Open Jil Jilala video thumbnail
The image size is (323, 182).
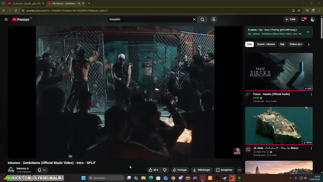(x=279, y=126)
